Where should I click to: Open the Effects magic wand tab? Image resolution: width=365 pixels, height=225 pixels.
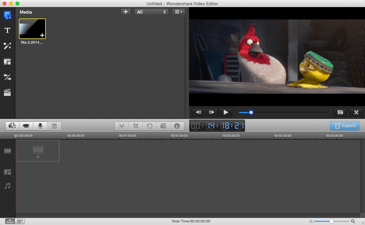[x=7, y=46]
